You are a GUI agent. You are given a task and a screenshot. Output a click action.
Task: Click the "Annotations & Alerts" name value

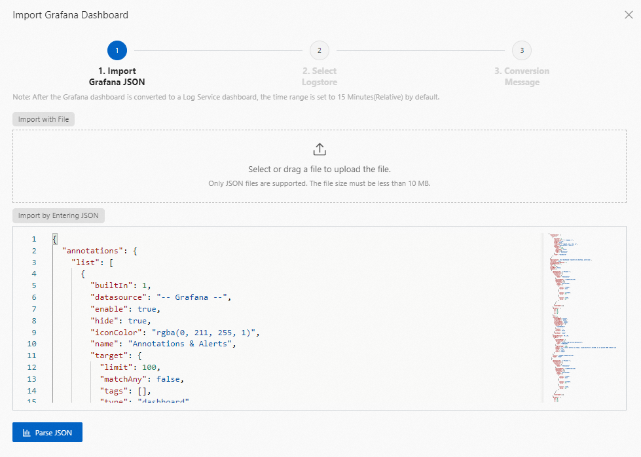[x=180, y=344]
